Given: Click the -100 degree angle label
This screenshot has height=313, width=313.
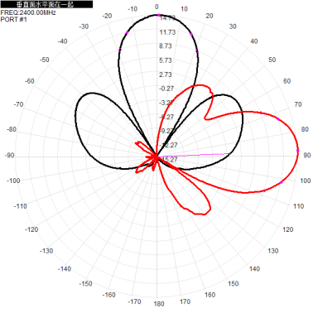Looking at the screenshot, I should (x=13, y=181).
